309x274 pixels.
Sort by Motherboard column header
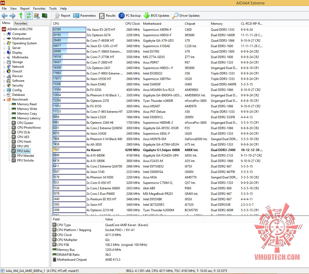pyautogui.click(x=162, y=24)
